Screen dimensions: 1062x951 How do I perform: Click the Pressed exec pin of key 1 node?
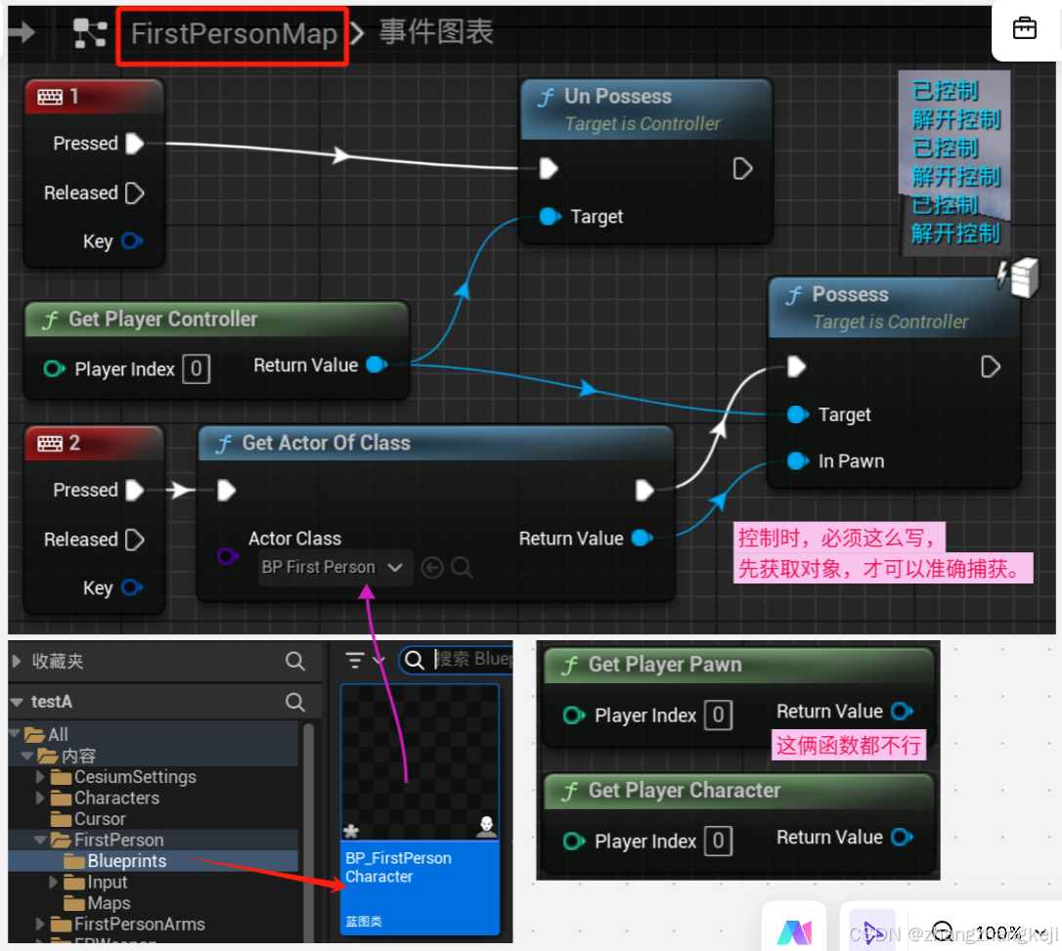[x=135, y=144]
